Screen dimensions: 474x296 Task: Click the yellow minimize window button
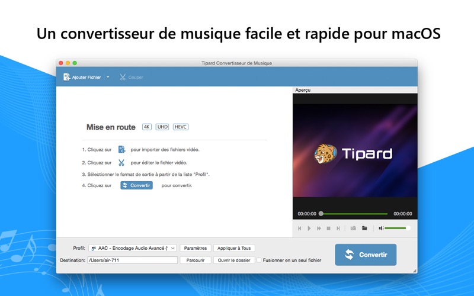(x=68, y=63)
